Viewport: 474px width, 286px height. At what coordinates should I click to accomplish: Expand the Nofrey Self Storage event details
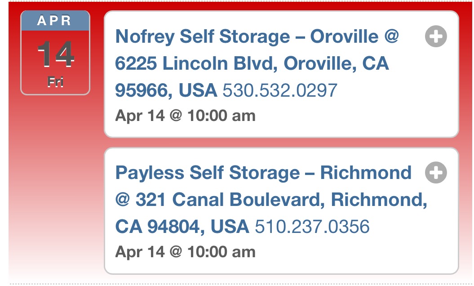click(435, 37)
